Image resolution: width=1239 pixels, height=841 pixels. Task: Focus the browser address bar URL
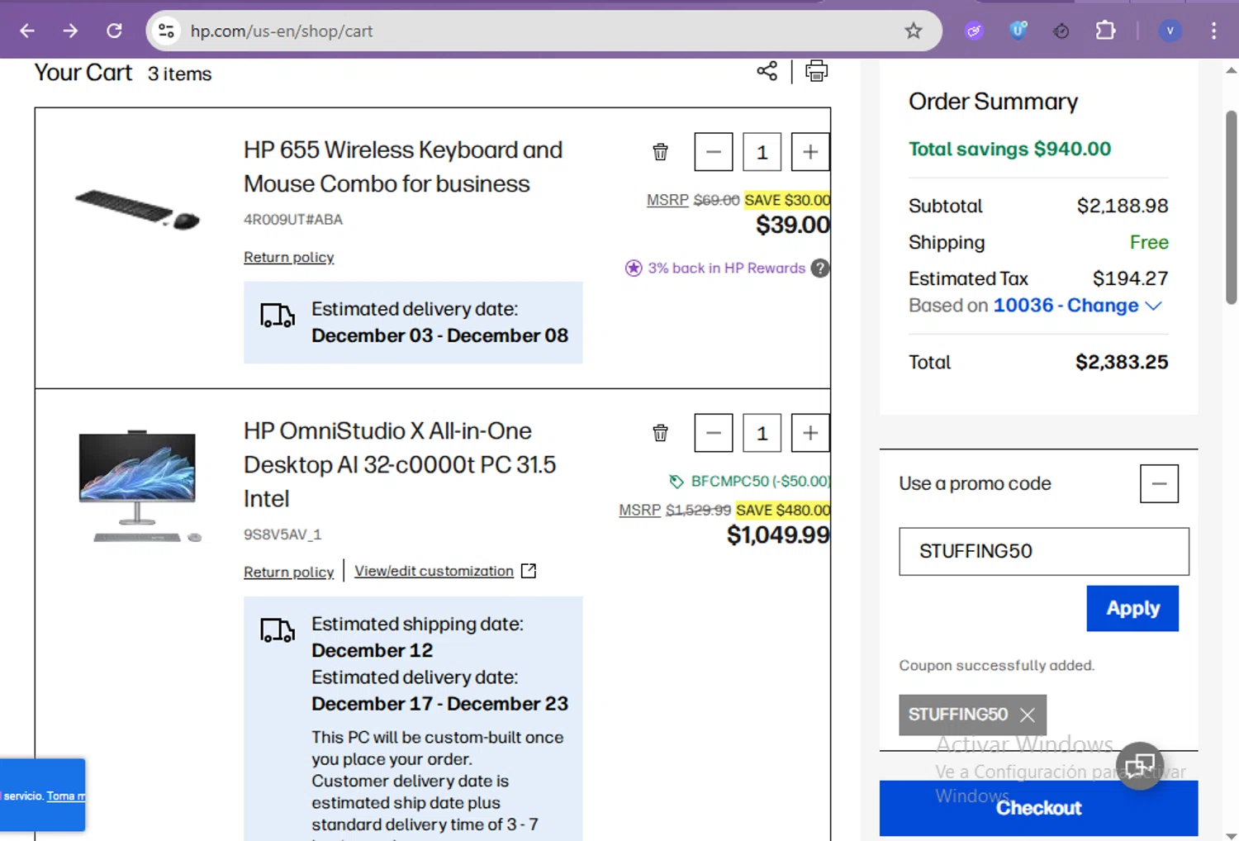coord(282,31)
